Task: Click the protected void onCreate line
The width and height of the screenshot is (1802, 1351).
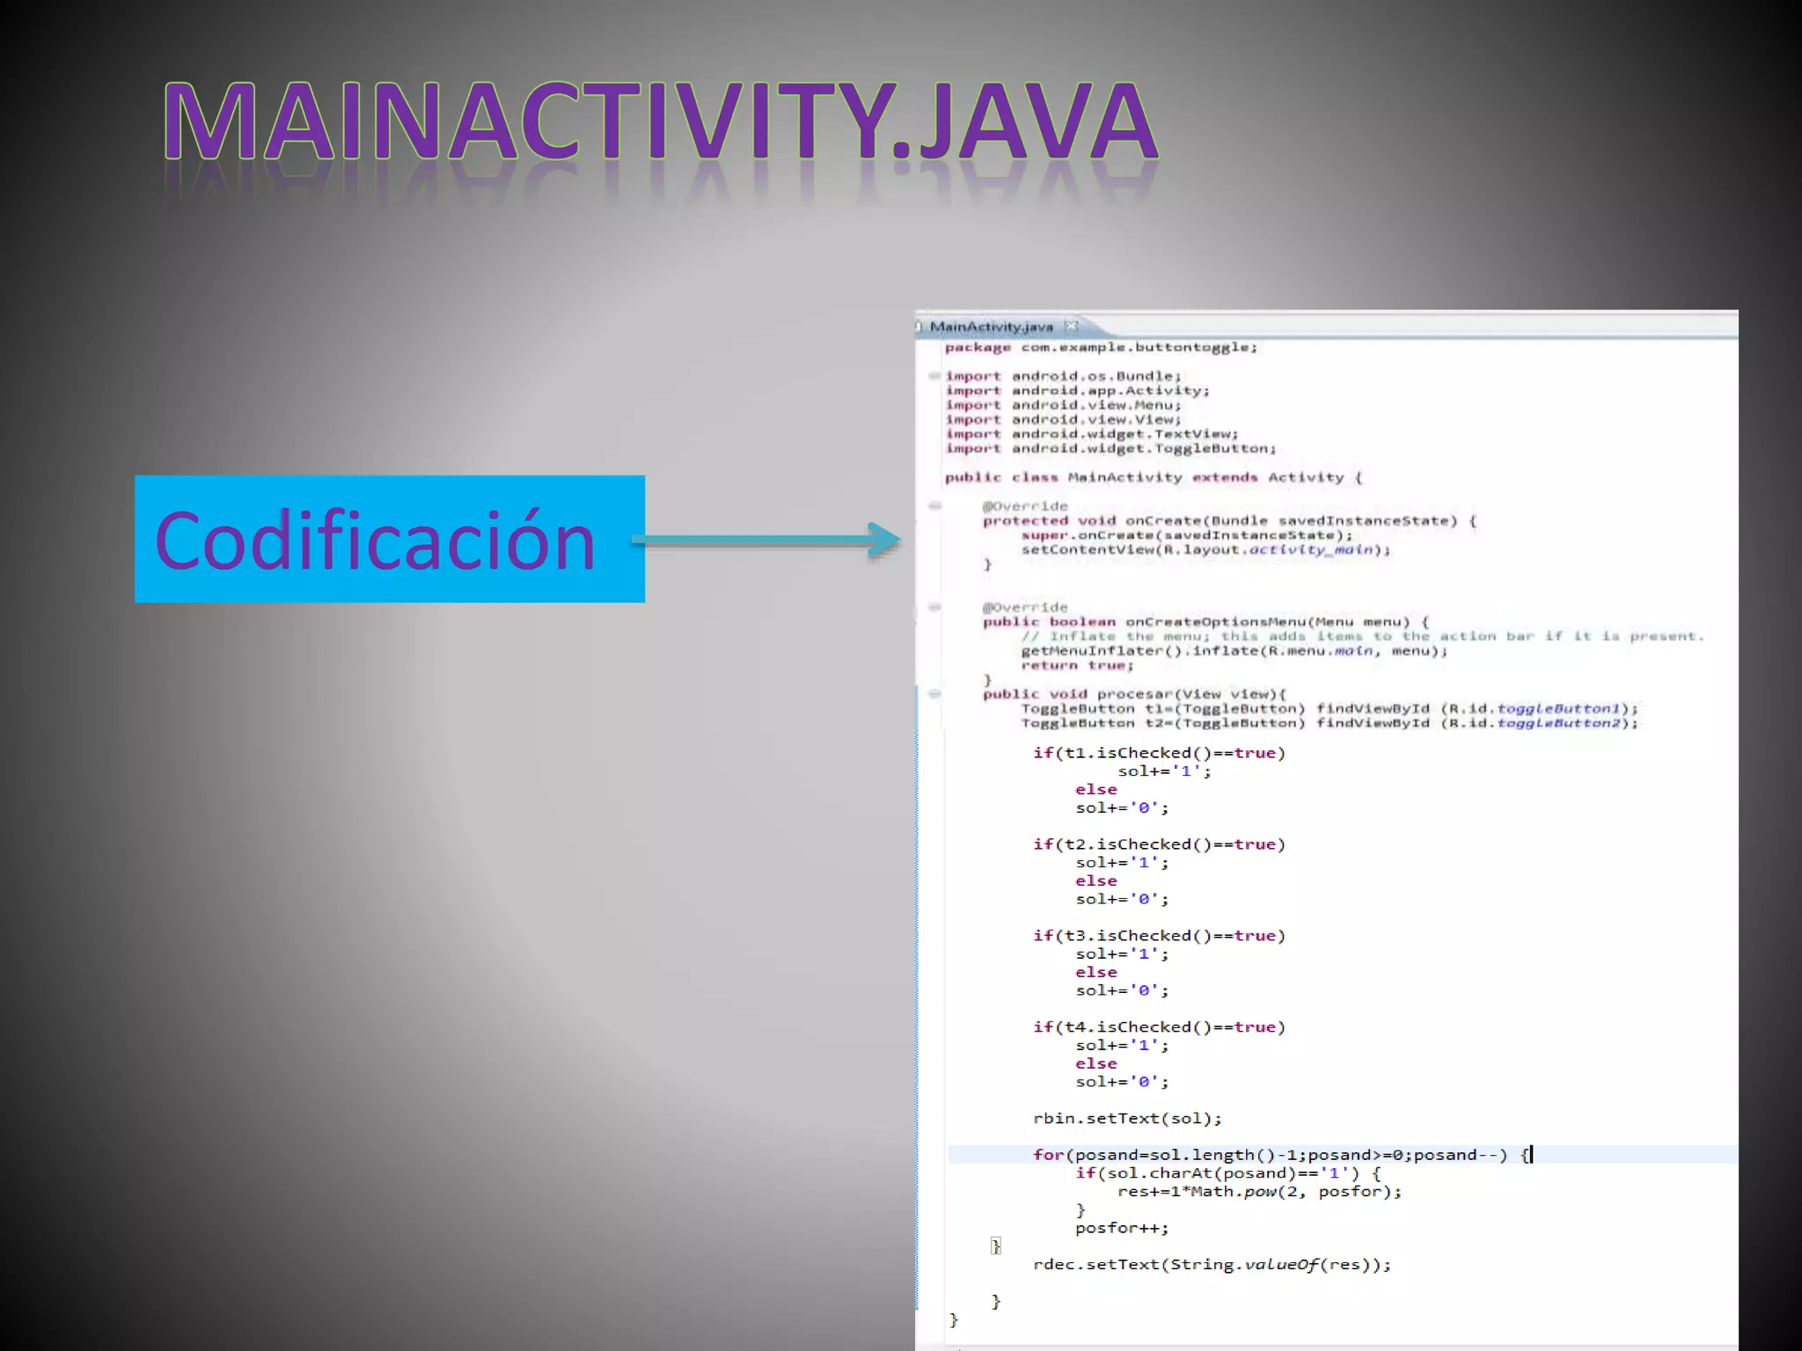Action: pos(1230,521)
